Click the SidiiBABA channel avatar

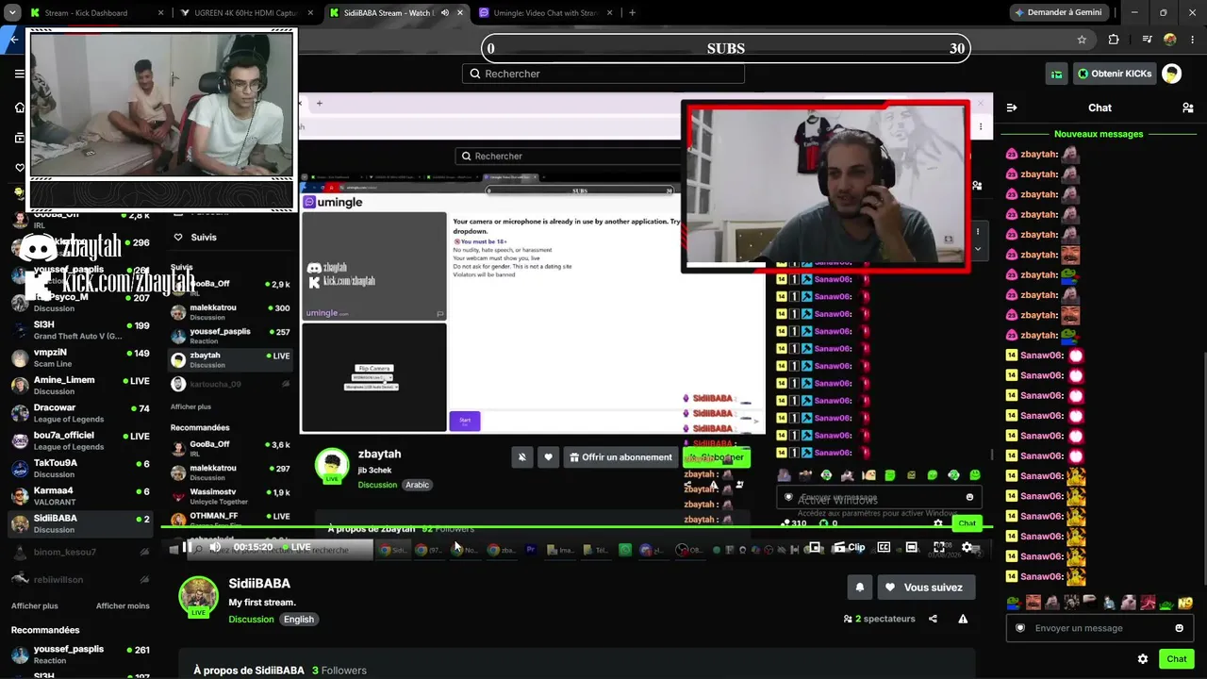(198, 596)
